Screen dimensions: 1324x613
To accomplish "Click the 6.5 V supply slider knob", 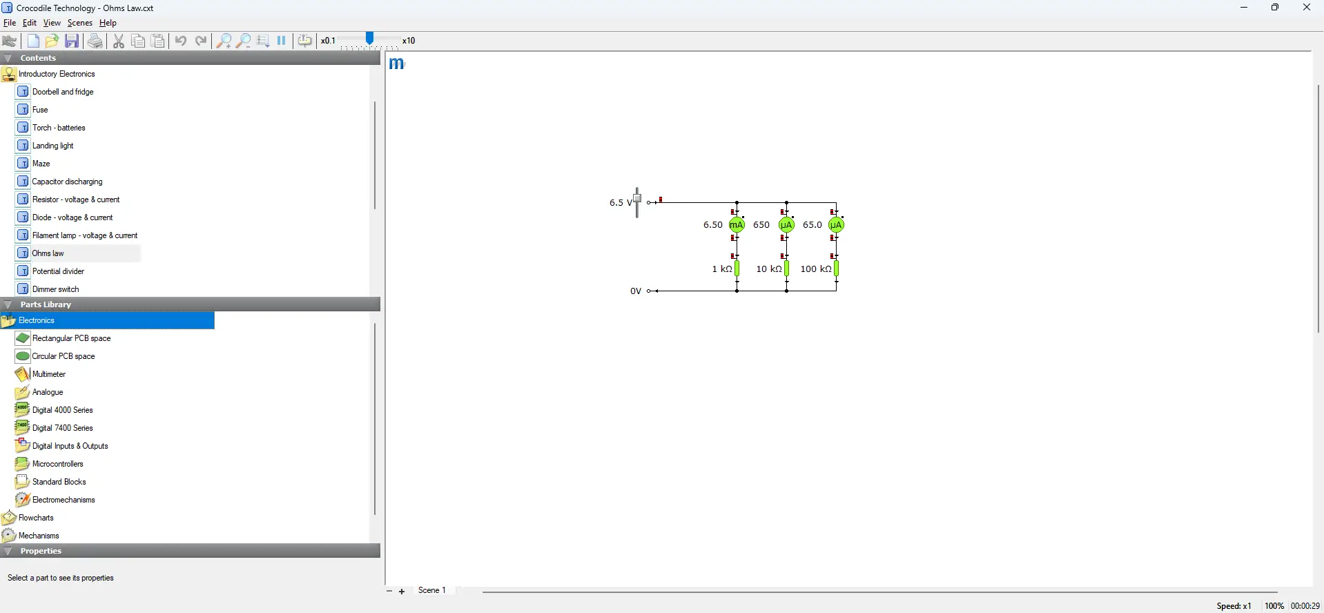I will click(x=638, y=200).
